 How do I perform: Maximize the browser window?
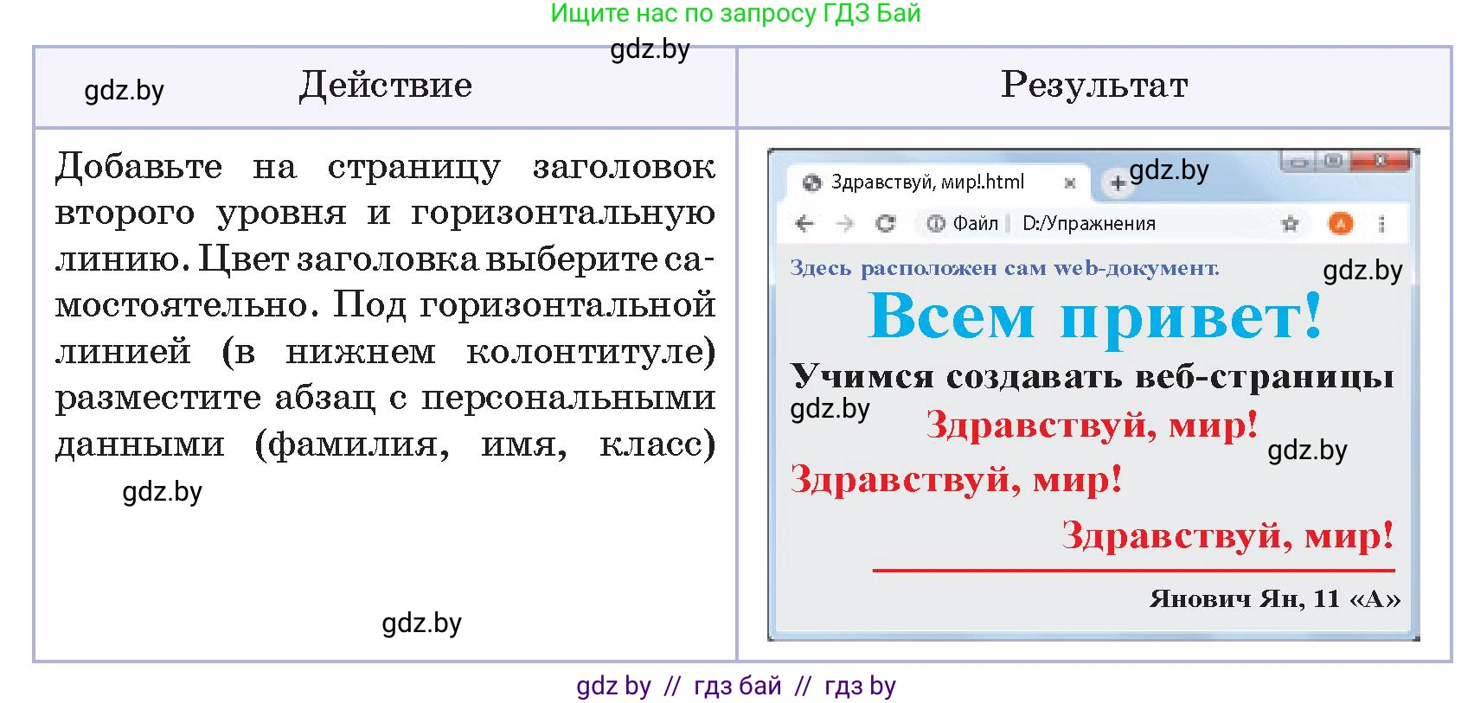click(1333, 161)
